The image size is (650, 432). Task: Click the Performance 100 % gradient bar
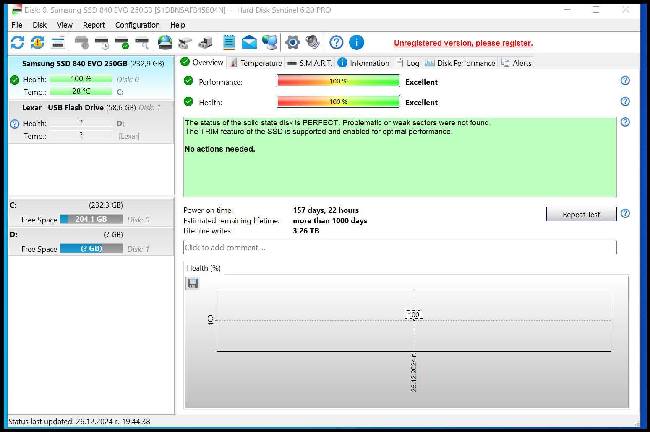pos(338,81)
